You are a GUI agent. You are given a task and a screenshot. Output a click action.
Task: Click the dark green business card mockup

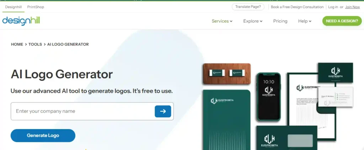(336, 73)
